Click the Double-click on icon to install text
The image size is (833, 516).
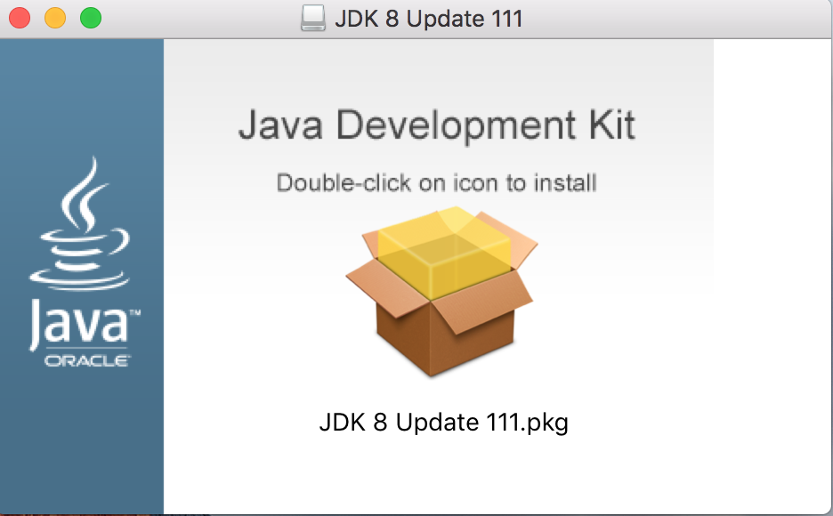pos(437,183)
